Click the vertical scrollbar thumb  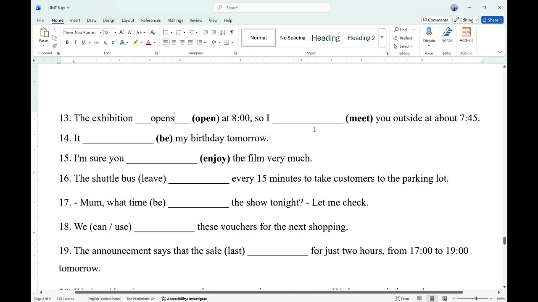click(504, 241)
